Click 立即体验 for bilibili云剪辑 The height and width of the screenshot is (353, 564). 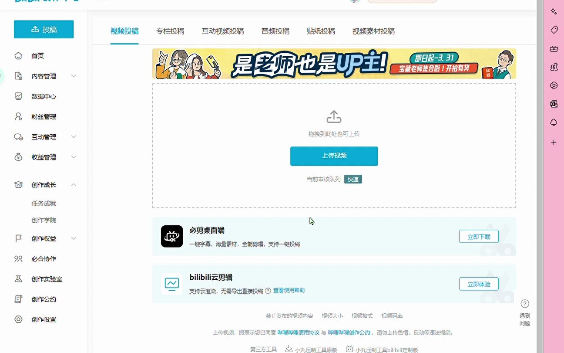pos(479,284)
